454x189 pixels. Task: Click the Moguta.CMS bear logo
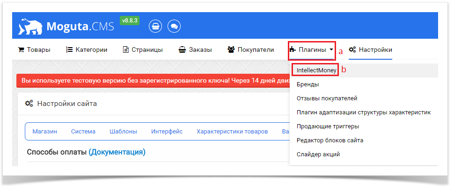point(30,27)
